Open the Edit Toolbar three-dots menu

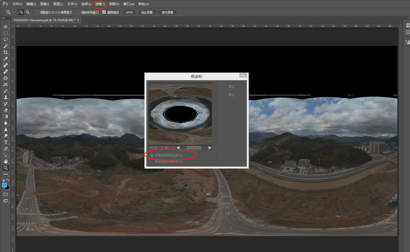point(5,174)
